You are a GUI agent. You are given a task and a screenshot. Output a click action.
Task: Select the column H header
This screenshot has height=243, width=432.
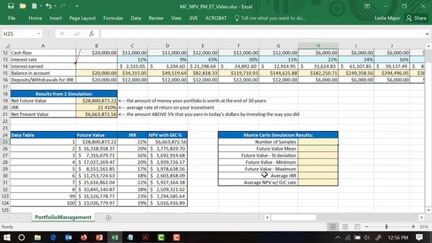pyautogui.click(x=318, y=46)
